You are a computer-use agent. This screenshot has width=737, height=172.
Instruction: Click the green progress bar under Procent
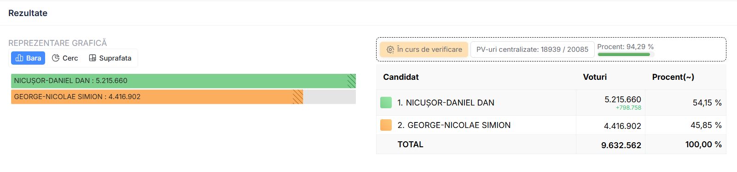point(624,54)
